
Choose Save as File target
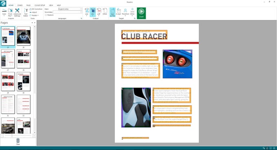pos(112,12)
